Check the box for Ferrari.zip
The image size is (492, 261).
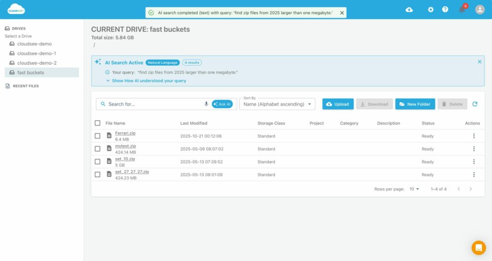tap(98, 136)
